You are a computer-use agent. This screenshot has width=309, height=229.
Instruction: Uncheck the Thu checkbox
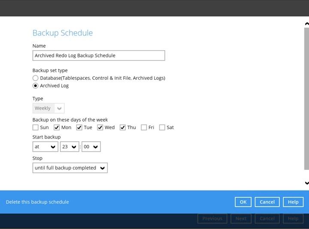point(123,127)
